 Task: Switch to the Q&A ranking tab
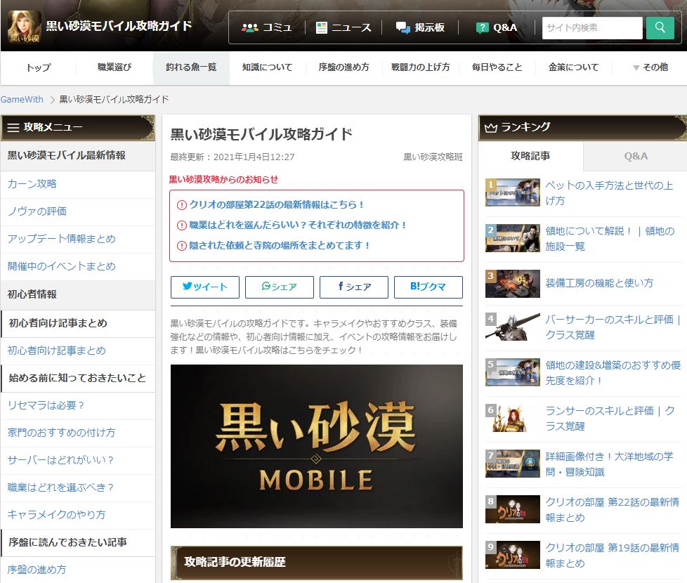[x=635, y=156]
